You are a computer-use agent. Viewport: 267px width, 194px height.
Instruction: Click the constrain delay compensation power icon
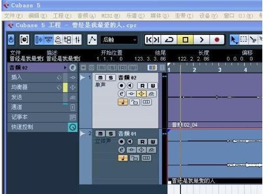11,40
